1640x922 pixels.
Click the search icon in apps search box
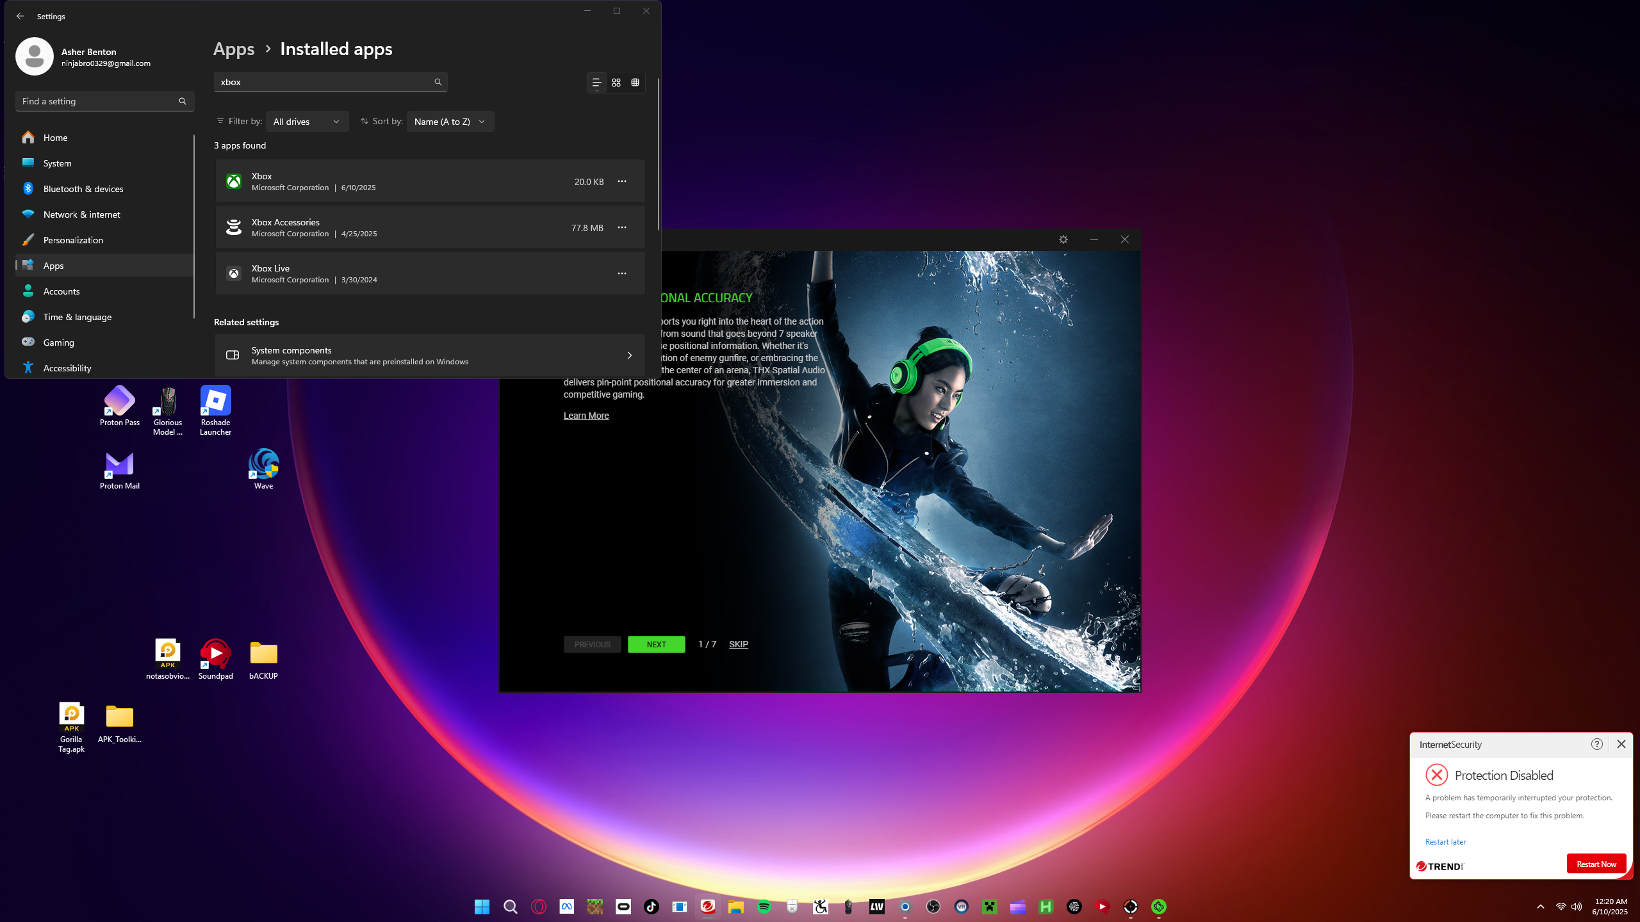coord(438,82)
